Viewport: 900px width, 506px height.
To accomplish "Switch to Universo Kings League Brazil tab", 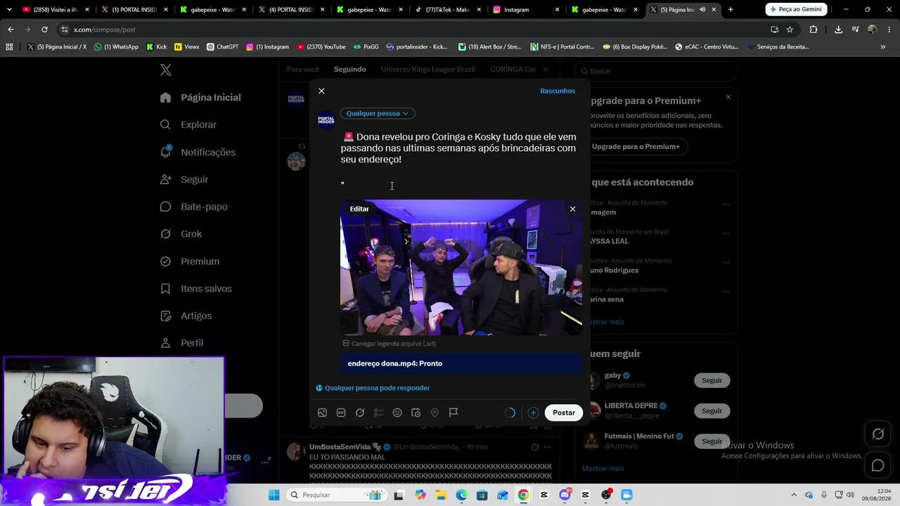I will tap(428, 69).
